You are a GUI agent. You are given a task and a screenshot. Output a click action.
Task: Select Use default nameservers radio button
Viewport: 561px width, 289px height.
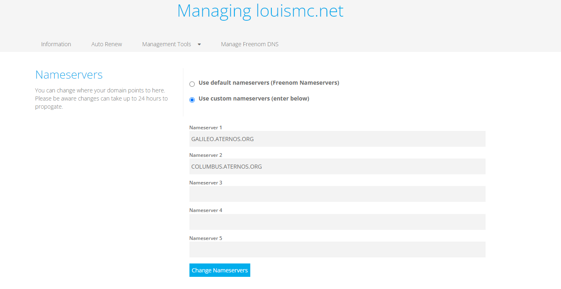tap(192, 84)
